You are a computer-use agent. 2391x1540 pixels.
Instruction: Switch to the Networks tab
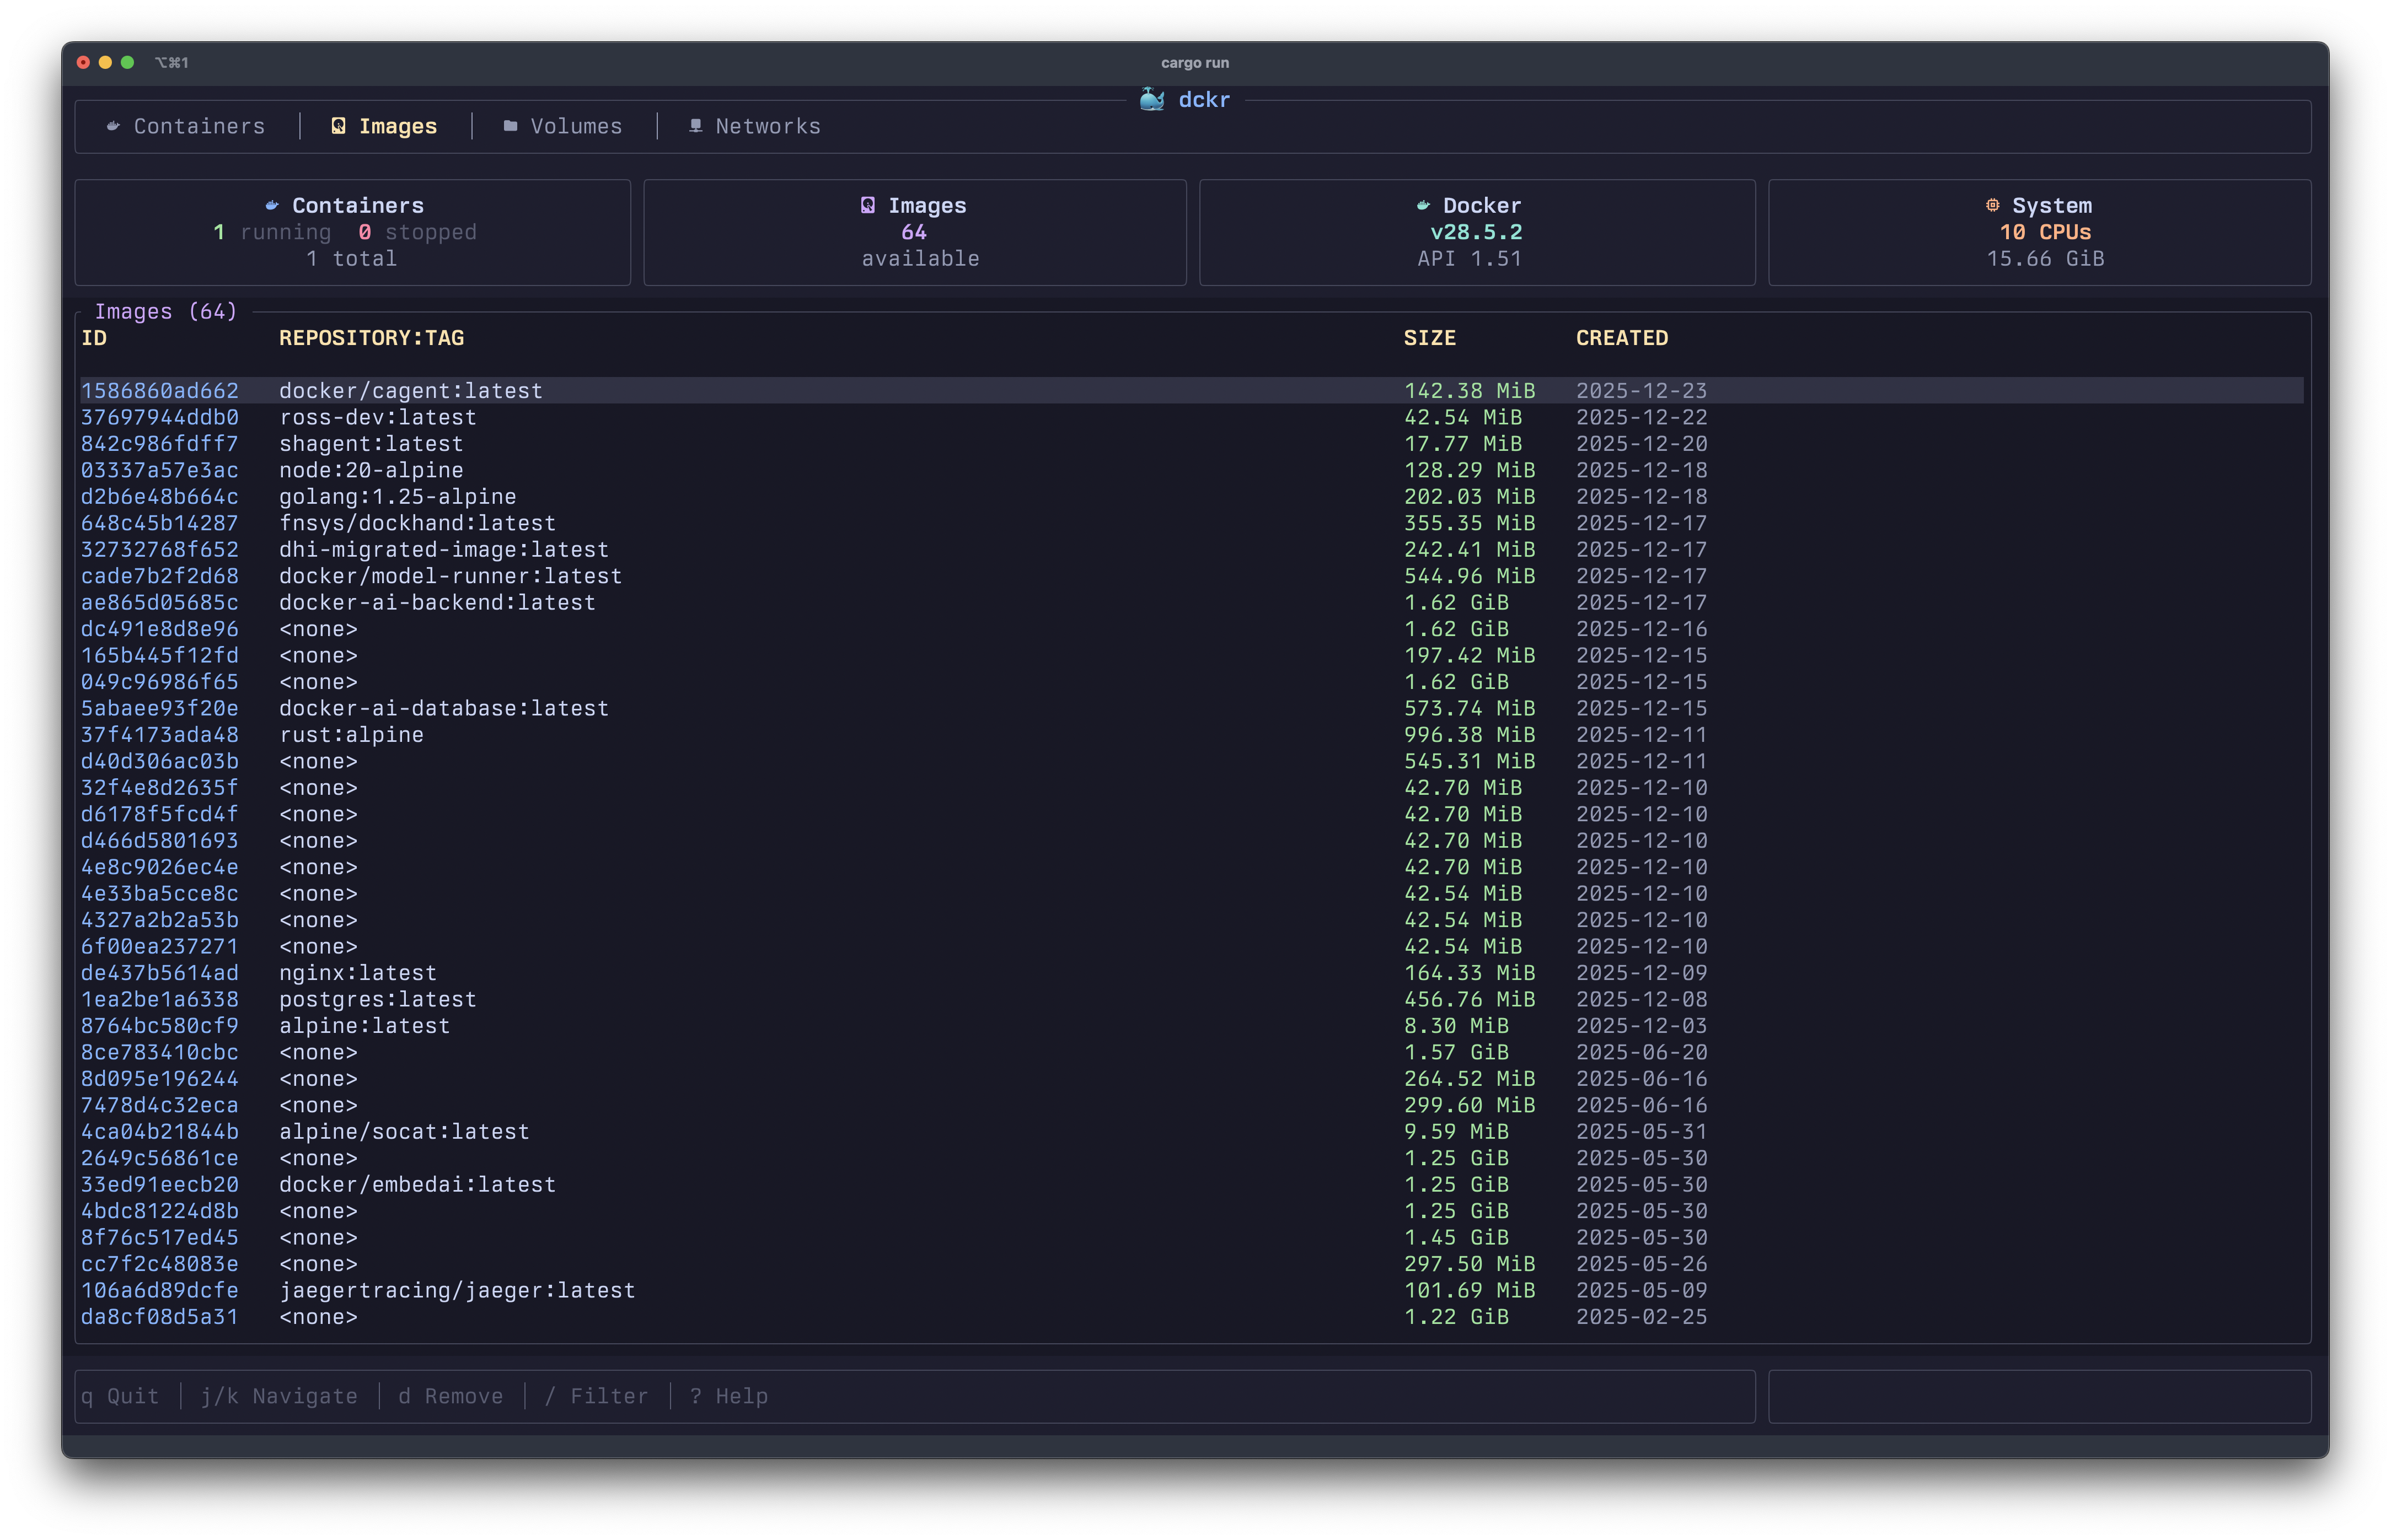tap(766, 126)
